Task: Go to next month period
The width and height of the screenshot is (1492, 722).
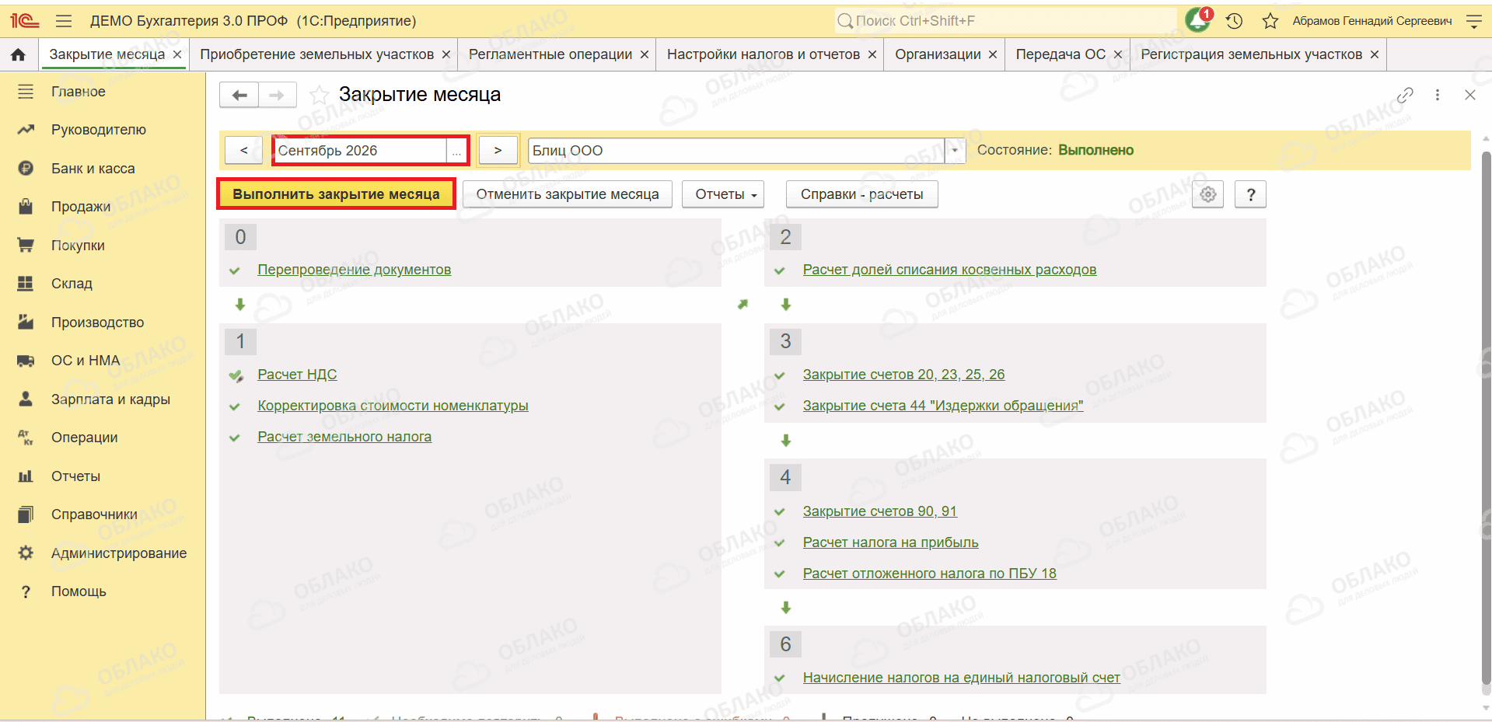Action: pos(498,151)
